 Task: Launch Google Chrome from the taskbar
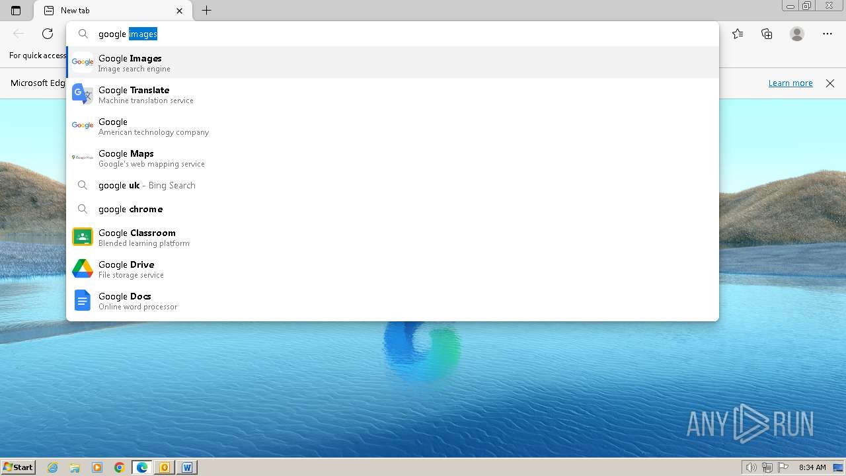pyautogui.click(x=120, y=467)
